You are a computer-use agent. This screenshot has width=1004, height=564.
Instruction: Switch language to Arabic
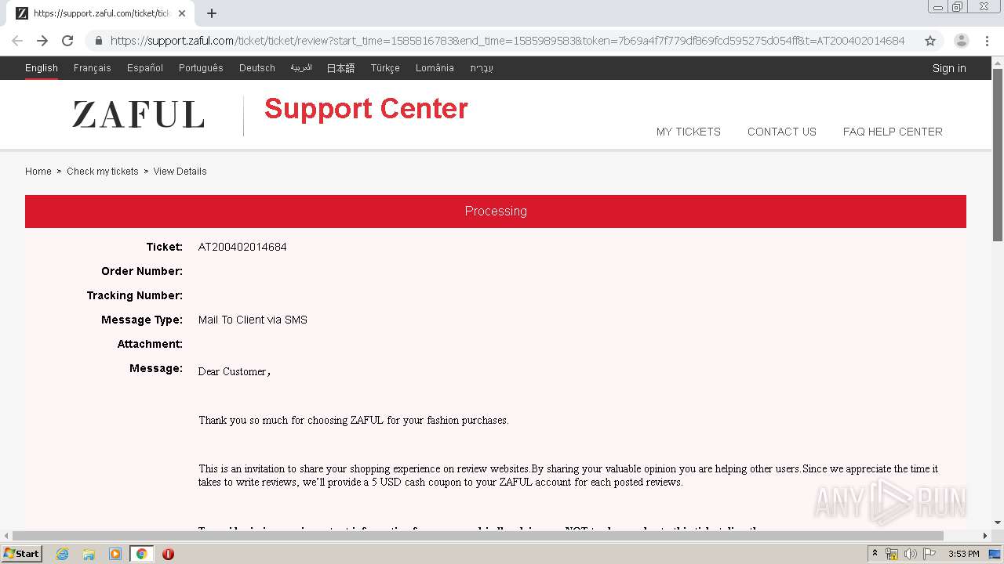click(x=301, y=68)
